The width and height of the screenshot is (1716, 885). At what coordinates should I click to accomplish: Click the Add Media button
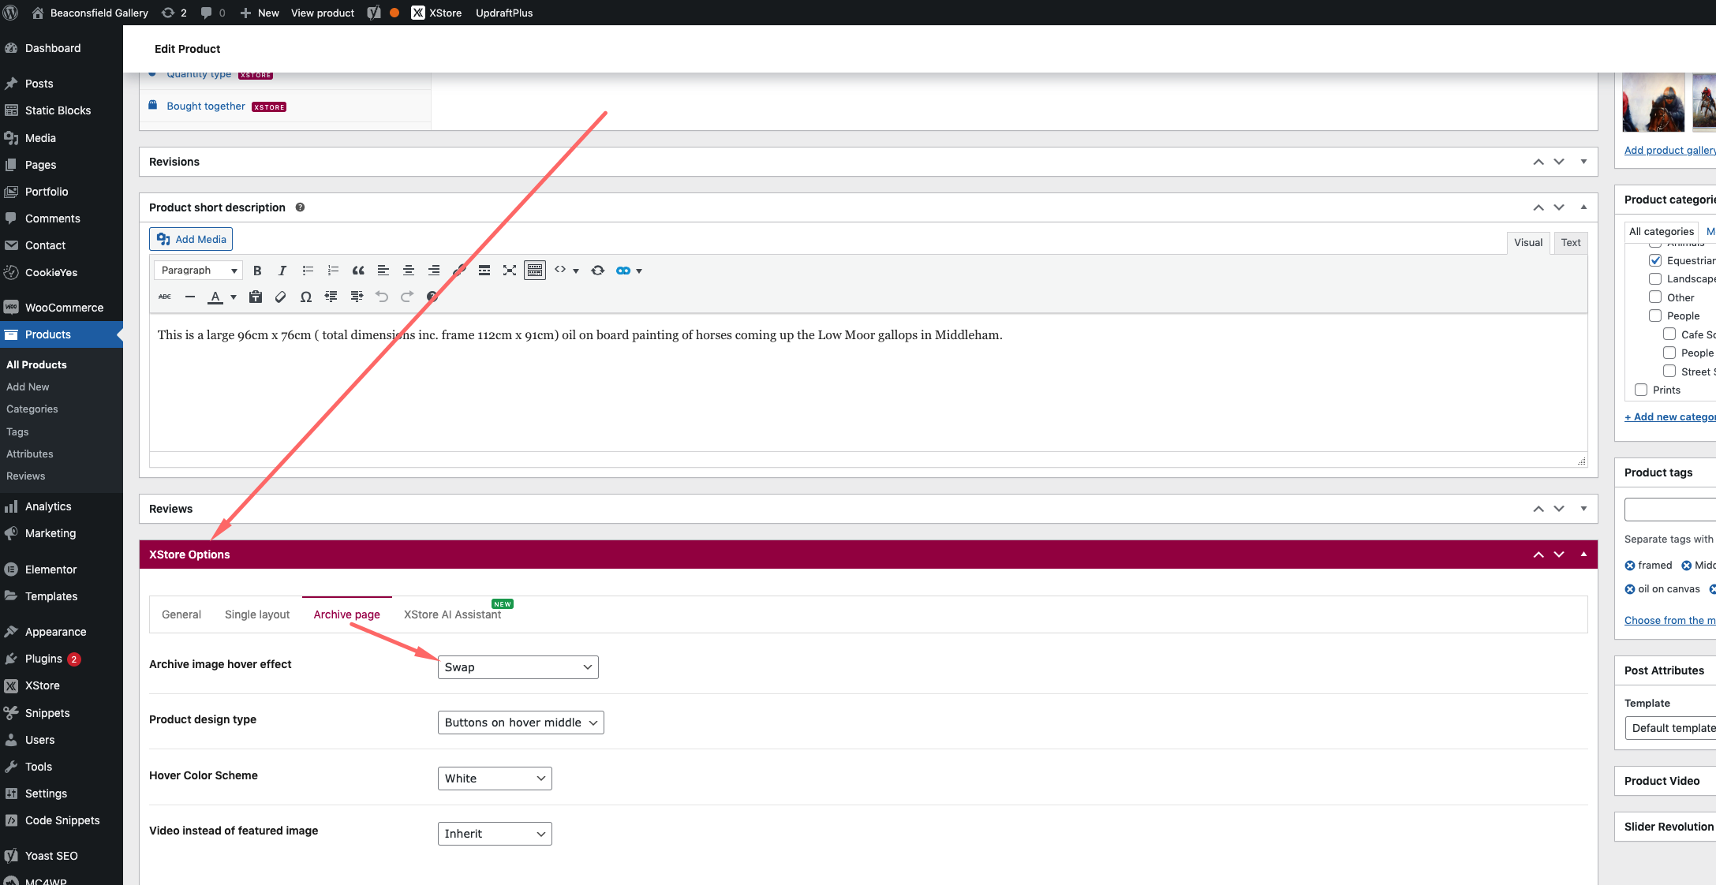191,239
